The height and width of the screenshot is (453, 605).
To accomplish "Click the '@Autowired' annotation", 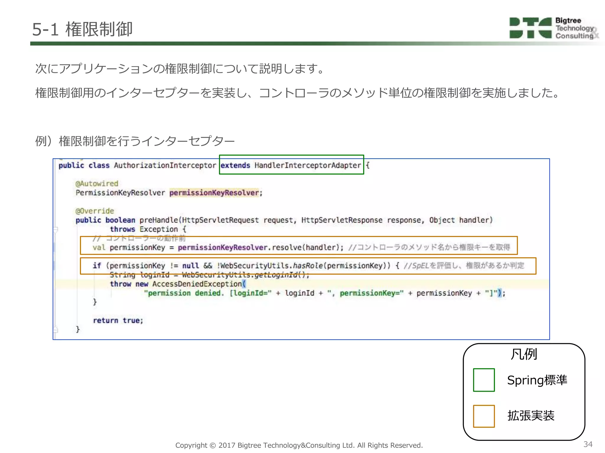I will tap(97, 184).
